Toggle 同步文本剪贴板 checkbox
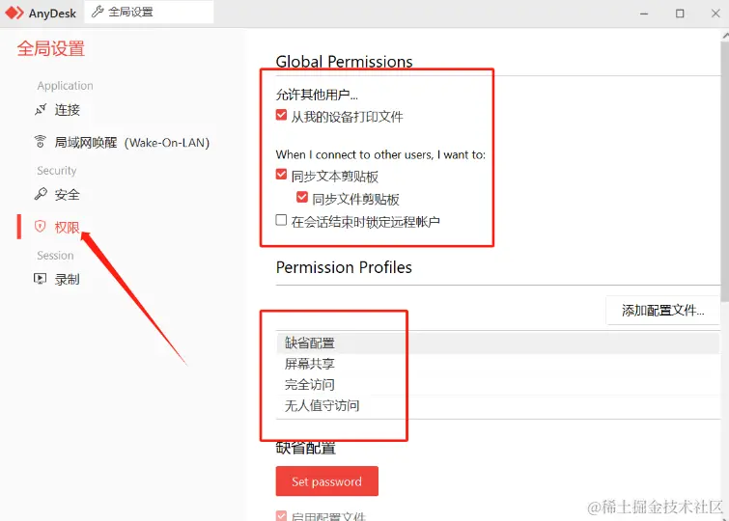Viewport: 729px width, 521px height. click(x=281, y=175)
